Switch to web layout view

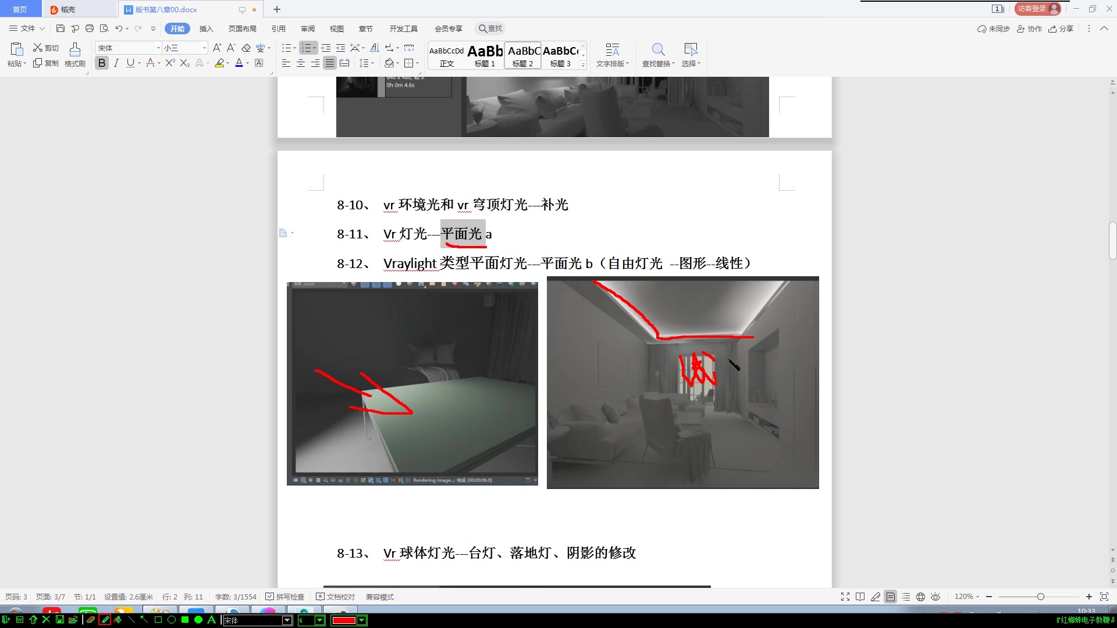tap(920, 597)
